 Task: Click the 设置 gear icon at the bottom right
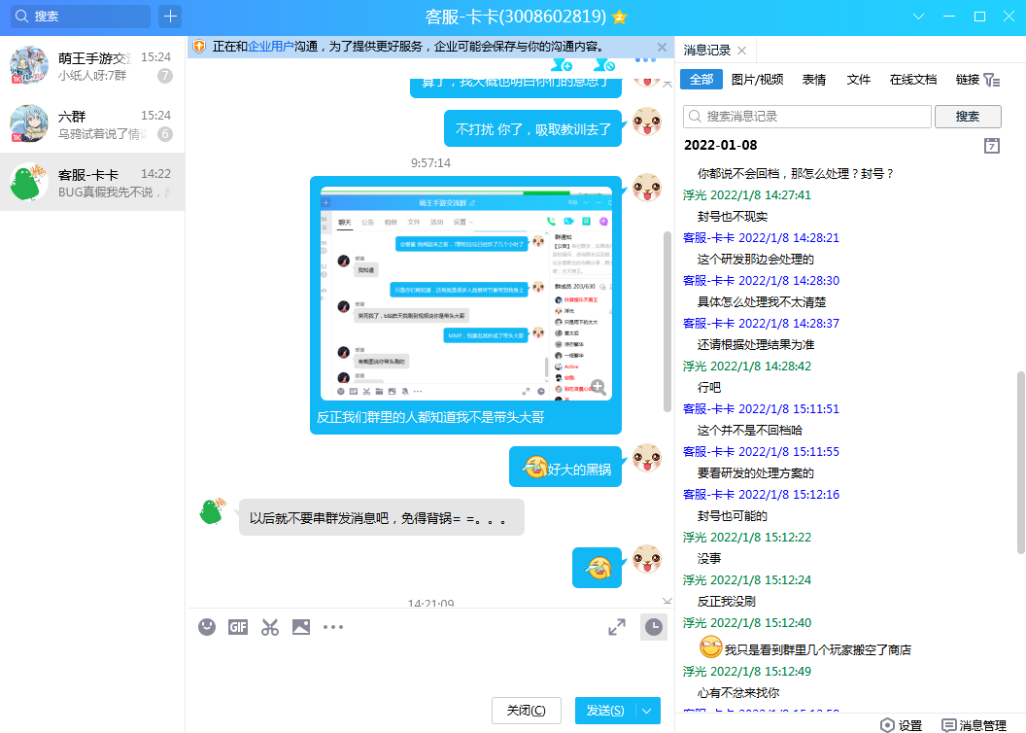pyautogui.click(x=887, y=724)
